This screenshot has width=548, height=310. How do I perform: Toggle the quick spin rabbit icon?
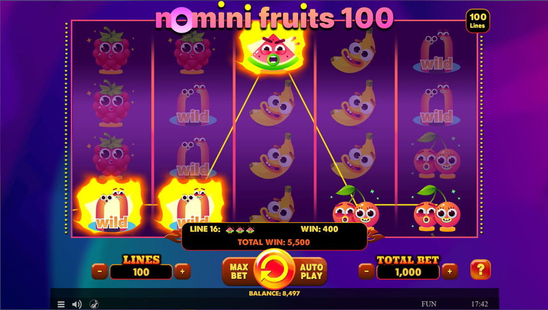(x=94, y=304)
